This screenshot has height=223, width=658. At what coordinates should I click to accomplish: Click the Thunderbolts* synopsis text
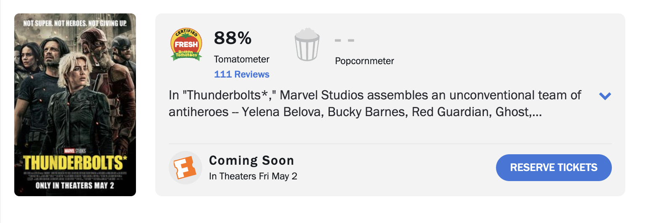(x=375, y=104)
